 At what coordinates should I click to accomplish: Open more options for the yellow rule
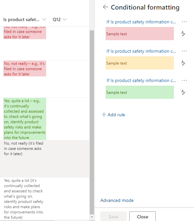pyautogui.click(x=184, y=51)
